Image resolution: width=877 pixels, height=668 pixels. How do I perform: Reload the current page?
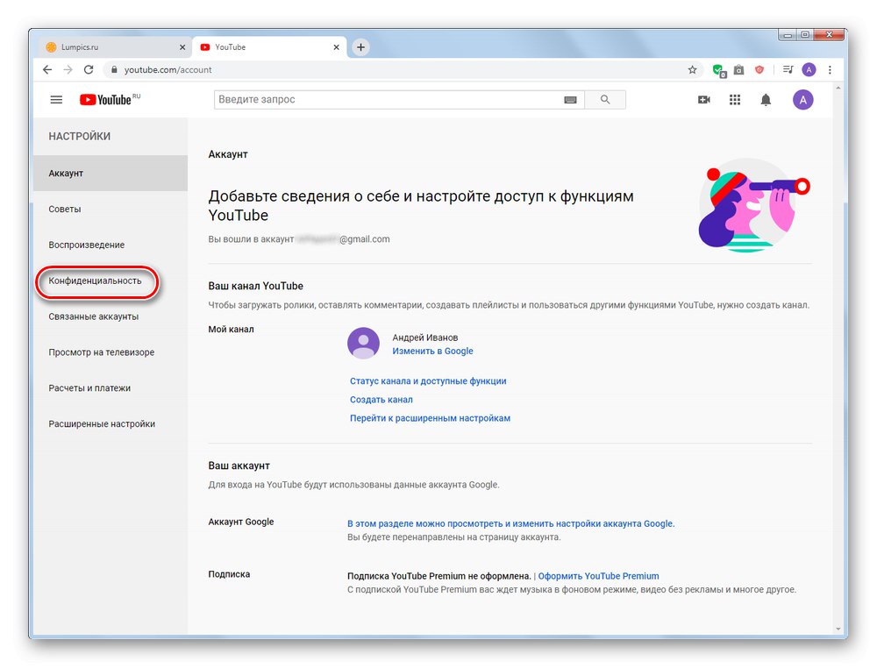pos(90,68)
